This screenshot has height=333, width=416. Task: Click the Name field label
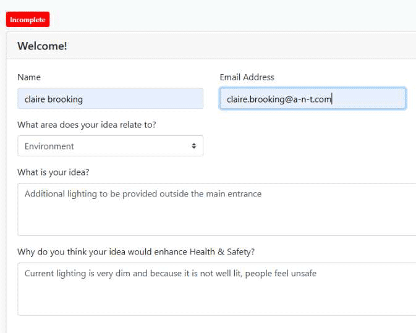pyautogui.click(x=28, y=77)
